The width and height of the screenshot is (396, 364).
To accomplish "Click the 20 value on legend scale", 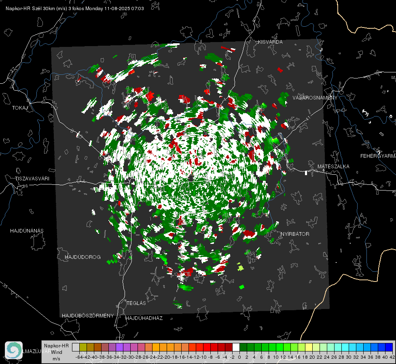I will click(312, 357).
